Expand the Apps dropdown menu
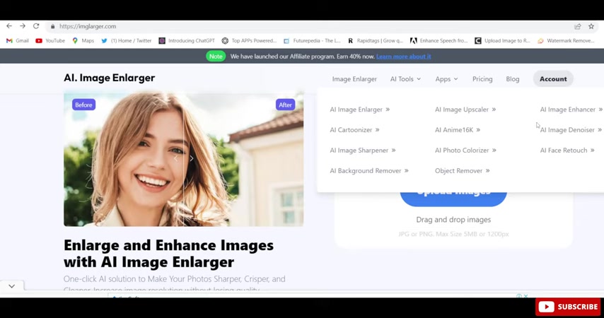Viewport: 604px width, 318px height. tap(446, 79)
